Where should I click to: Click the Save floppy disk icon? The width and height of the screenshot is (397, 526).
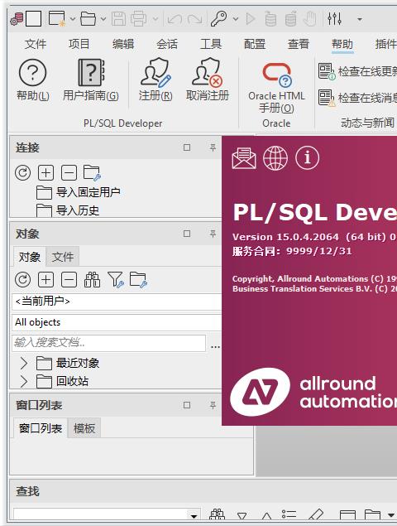coord(118,19)
